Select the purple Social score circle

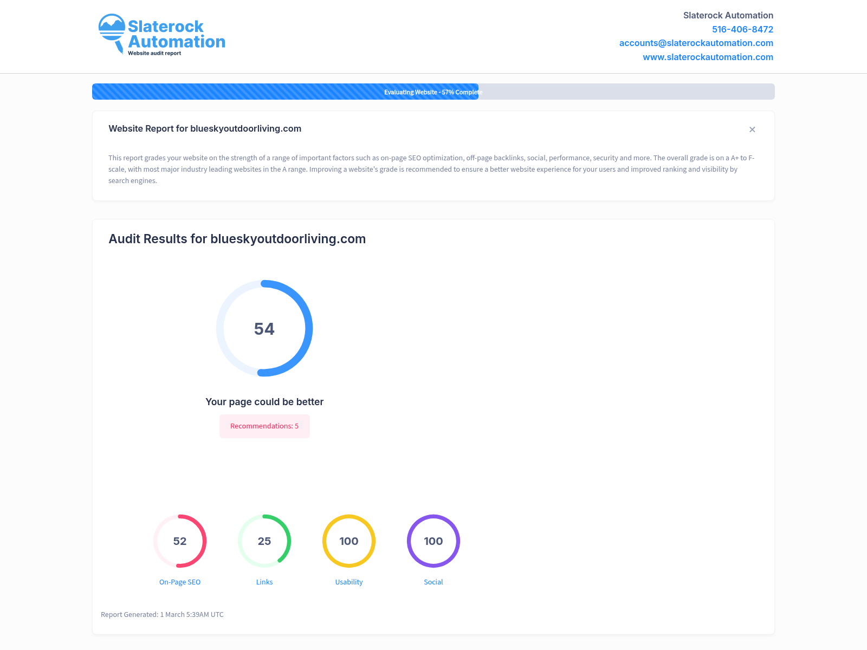click(433, 541)
